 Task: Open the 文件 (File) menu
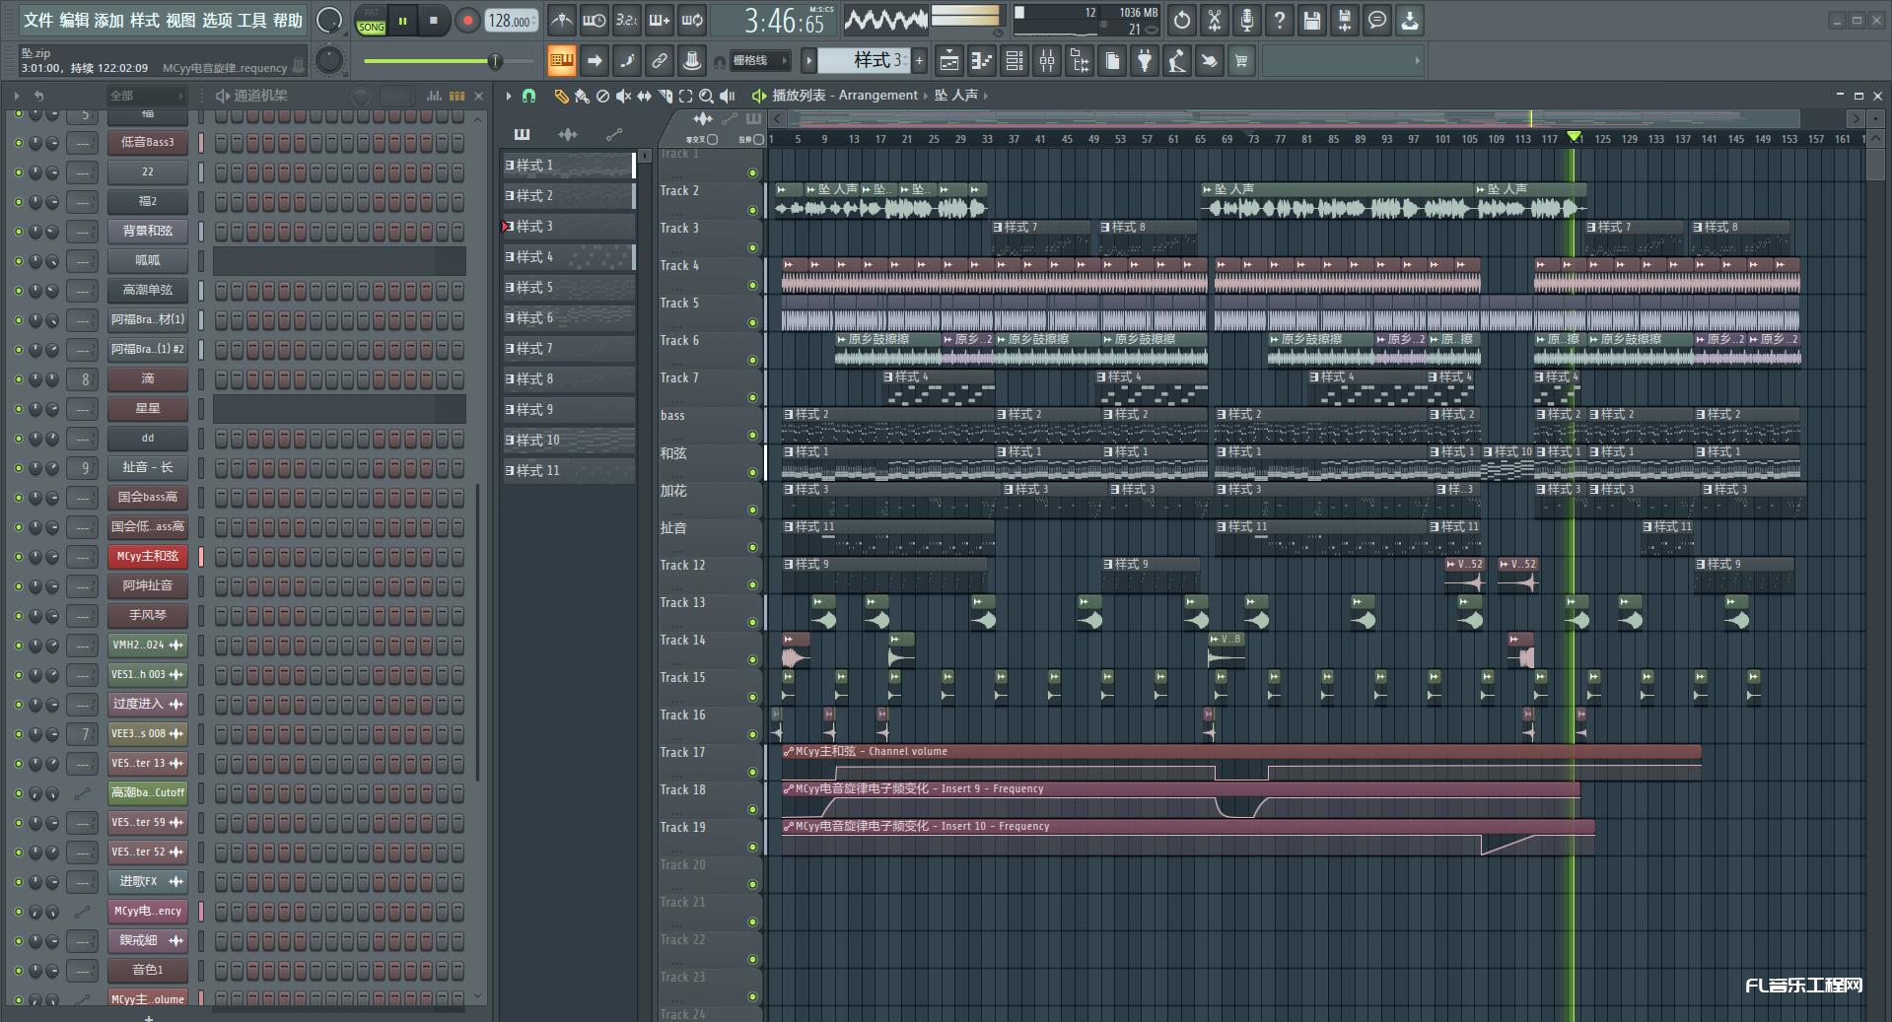click(37, 20)
